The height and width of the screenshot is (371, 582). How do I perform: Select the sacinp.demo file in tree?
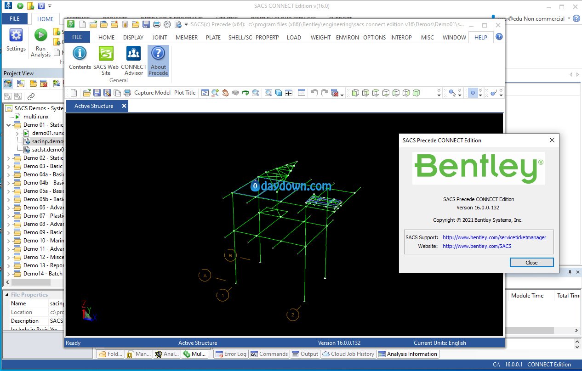[x=43, y=141]
